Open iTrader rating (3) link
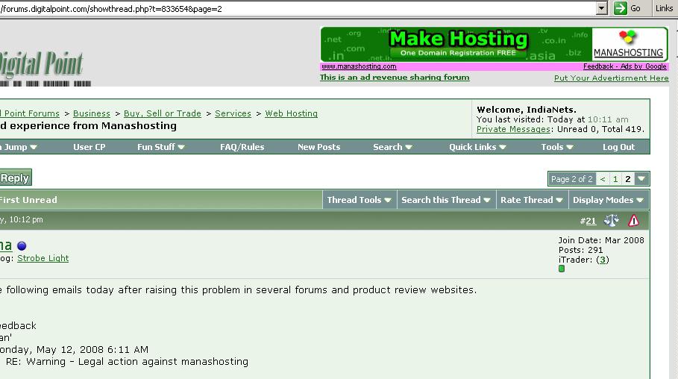This screenshot has width=678, height=379. click(603, 260)
